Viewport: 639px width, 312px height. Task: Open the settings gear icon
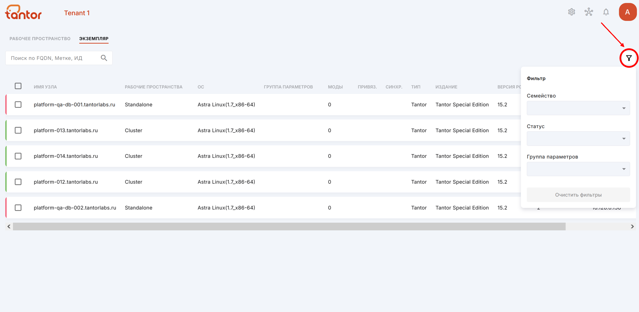coord(571,12)
